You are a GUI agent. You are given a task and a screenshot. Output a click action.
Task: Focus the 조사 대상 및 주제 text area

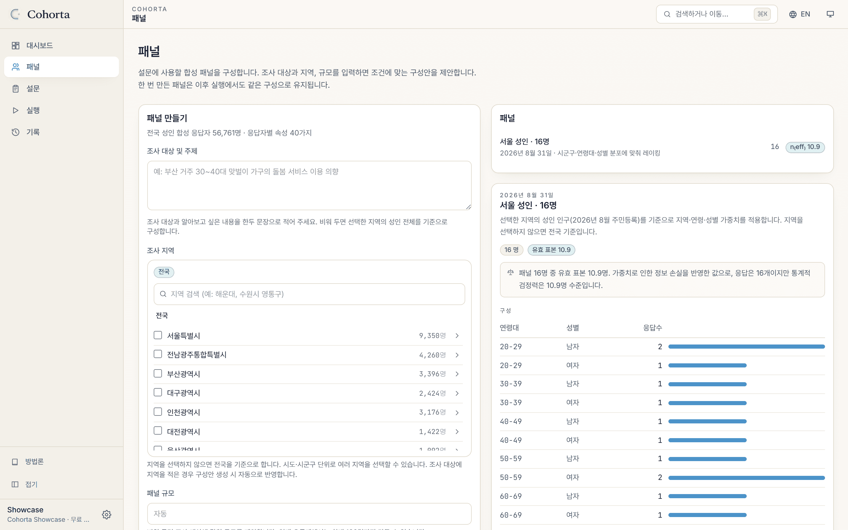click(309, 185)
